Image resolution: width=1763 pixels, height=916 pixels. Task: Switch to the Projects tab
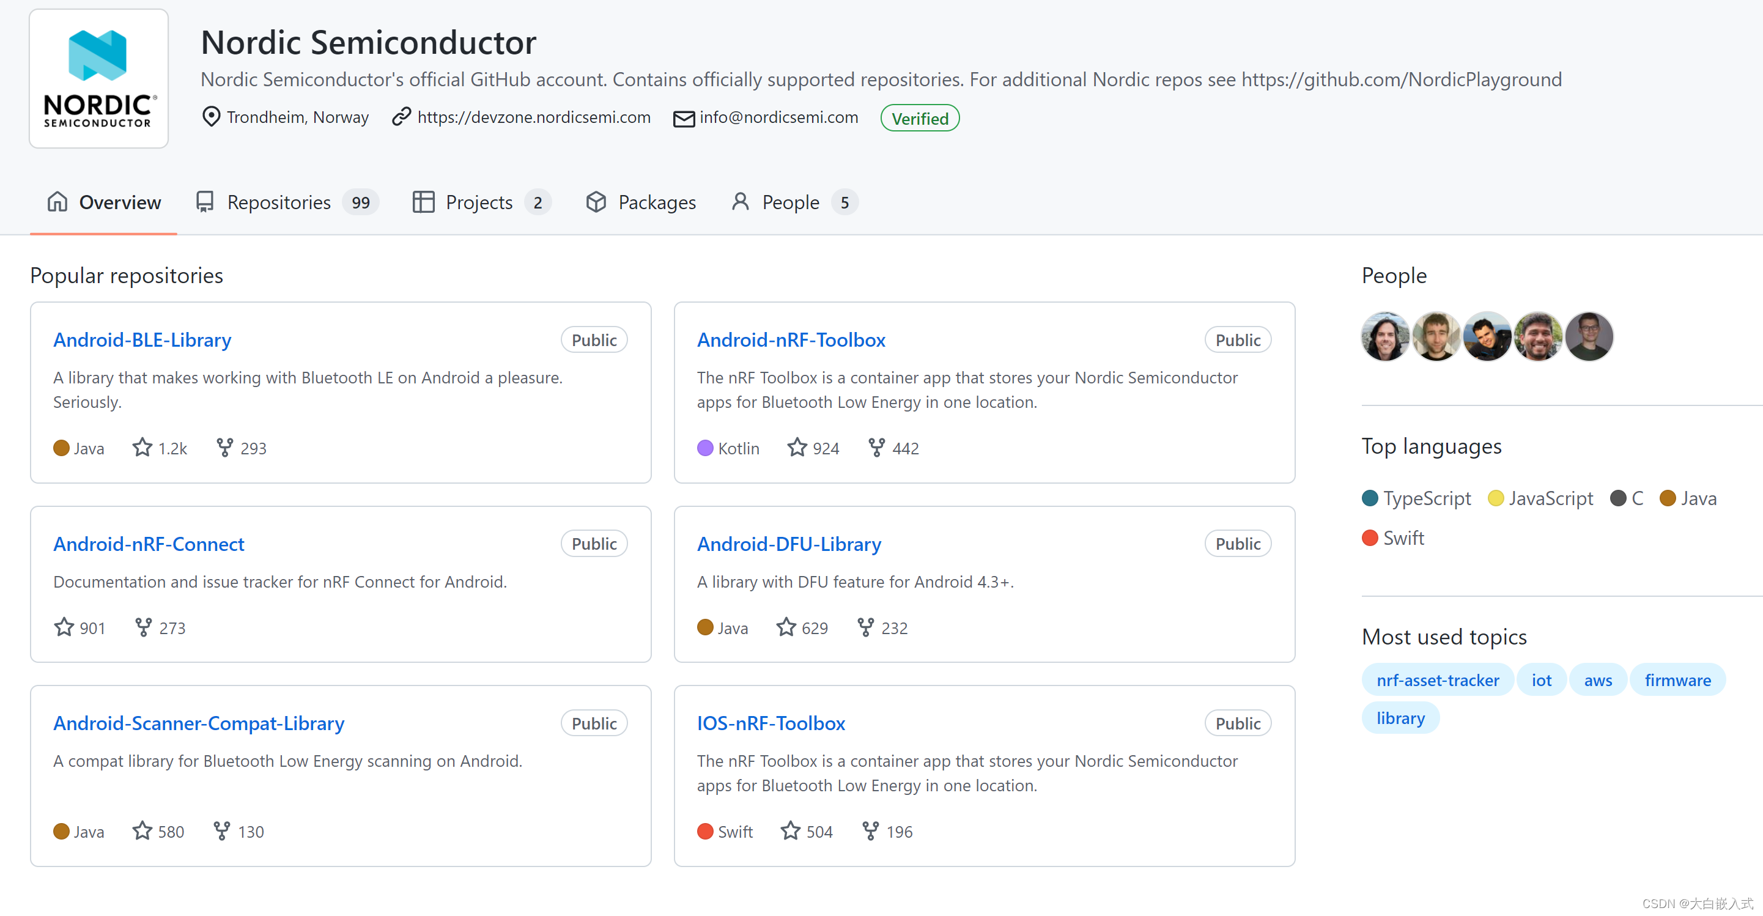point(478,202)
